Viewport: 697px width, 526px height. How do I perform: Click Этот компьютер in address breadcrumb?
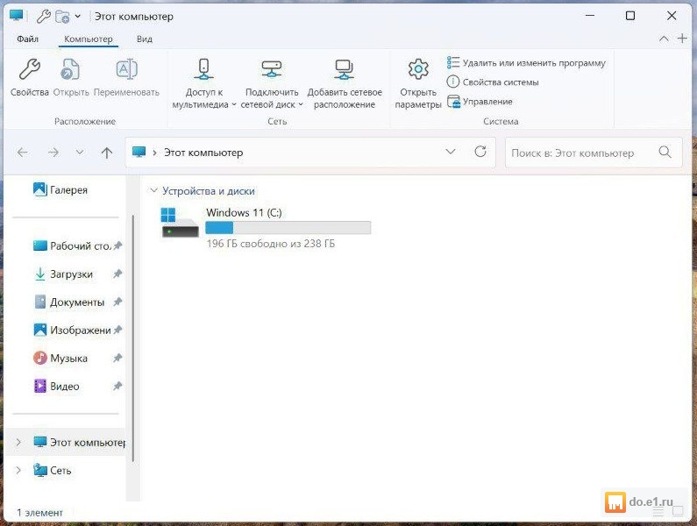(x=203, y=153)
